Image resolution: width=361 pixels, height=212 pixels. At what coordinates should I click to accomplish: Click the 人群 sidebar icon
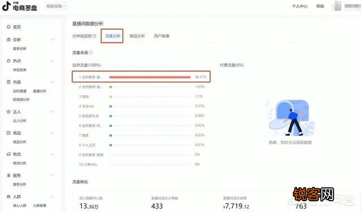[8, 197]
